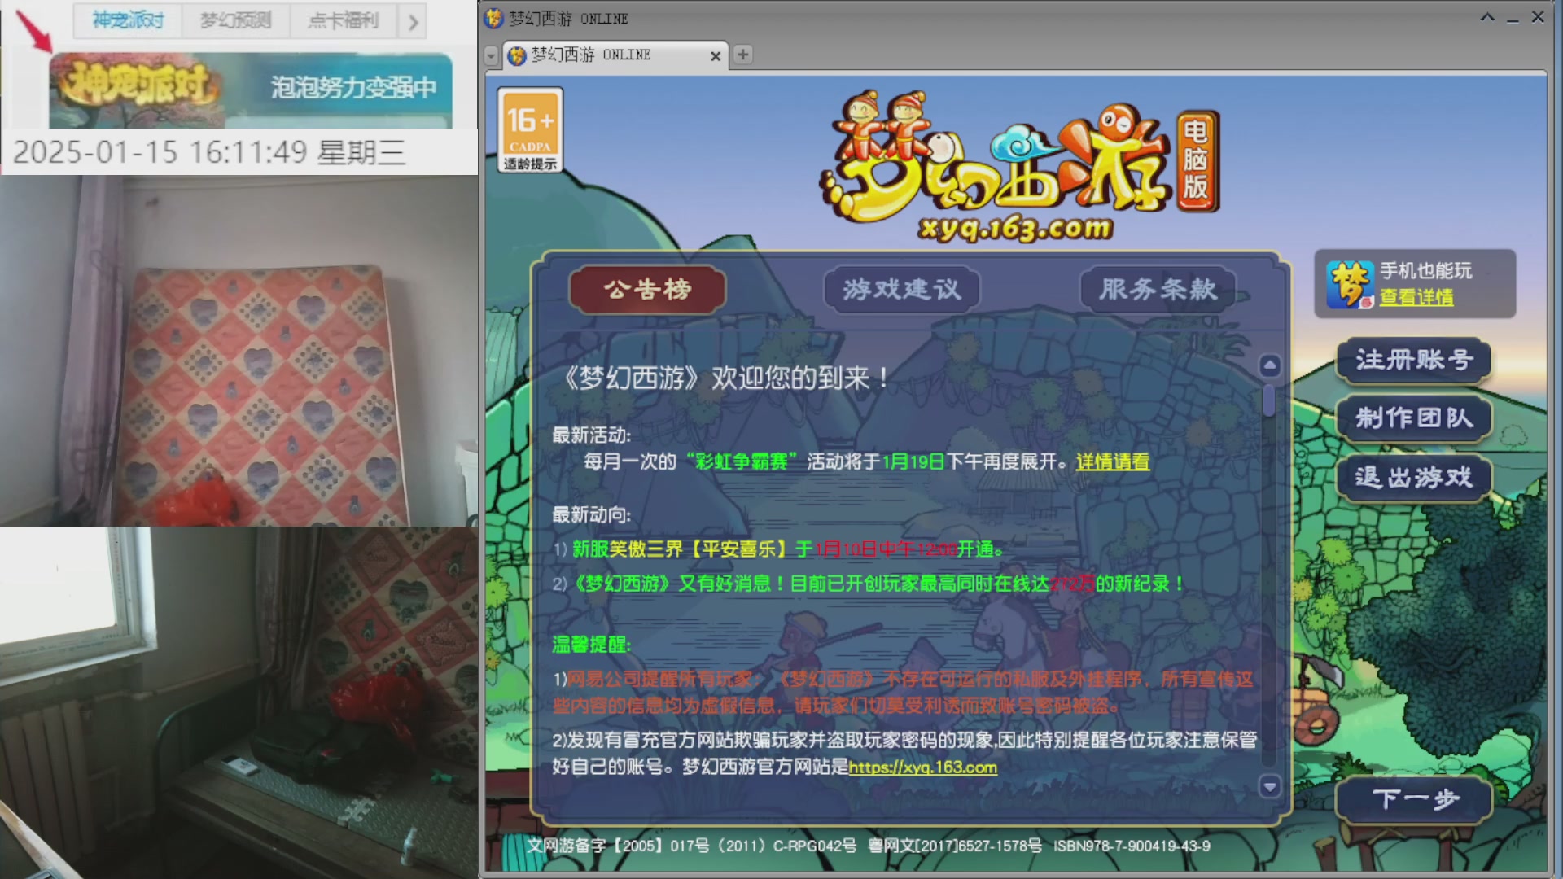Switch to the 游戏建议 tab
The image size is (1563, 879).
pyautogui.click(x=902, y=289)
